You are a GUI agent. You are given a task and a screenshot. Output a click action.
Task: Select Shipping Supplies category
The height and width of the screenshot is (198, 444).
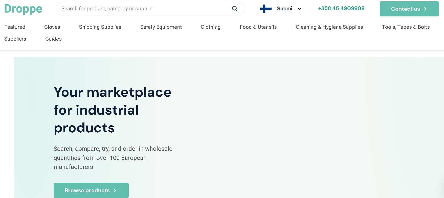(100, 27)
